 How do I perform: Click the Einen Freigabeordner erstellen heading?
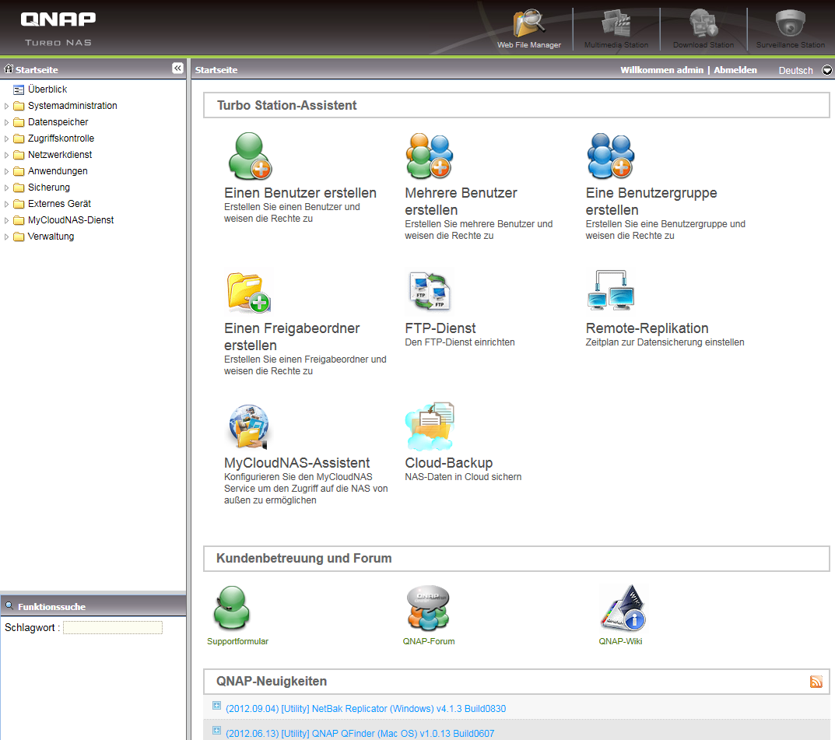[292, 336]
